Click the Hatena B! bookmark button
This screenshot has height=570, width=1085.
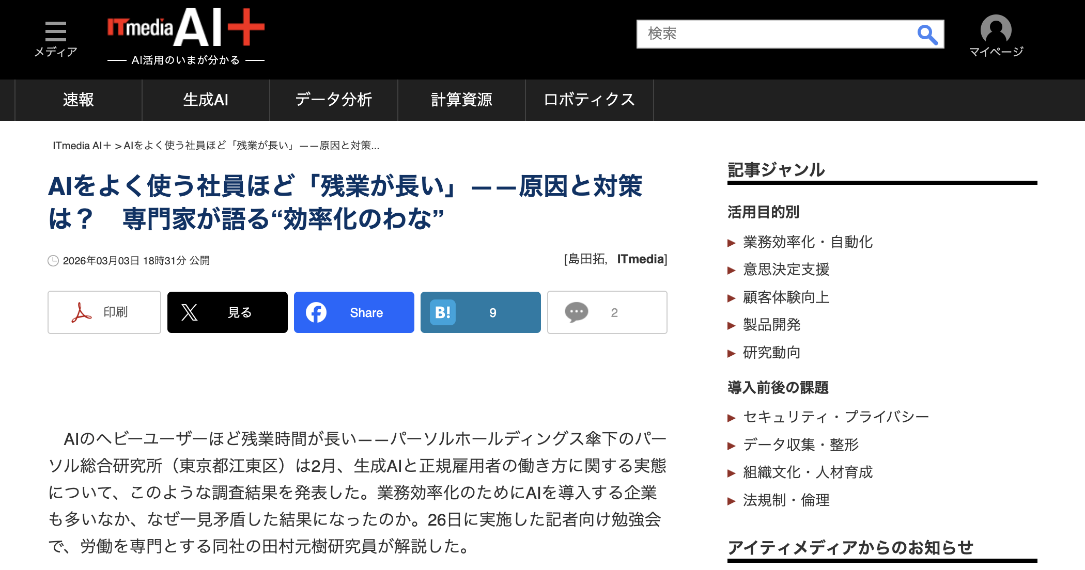point(481,312)
